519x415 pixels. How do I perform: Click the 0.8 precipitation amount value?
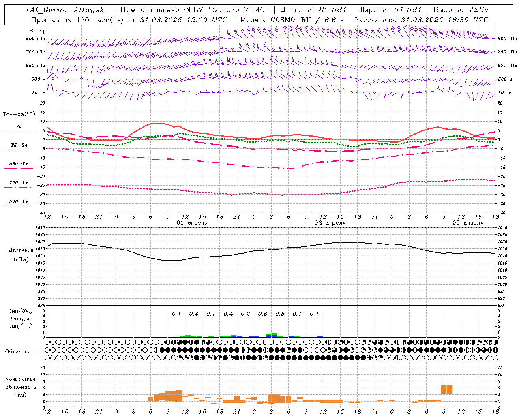tap(280, 314)
